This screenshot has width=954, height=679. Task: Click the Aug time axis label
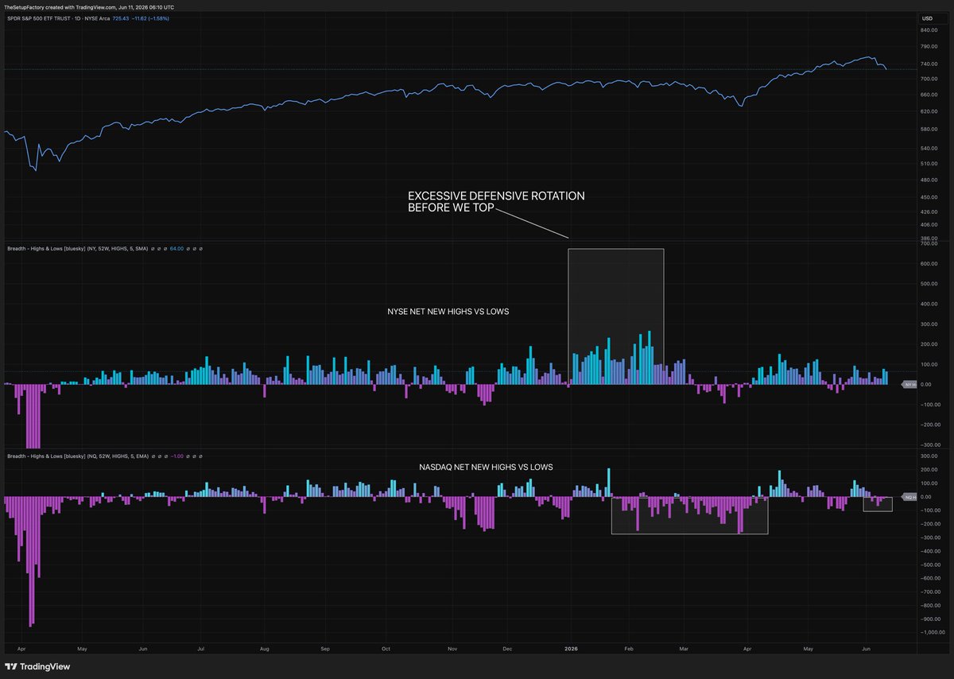(263, 649)
